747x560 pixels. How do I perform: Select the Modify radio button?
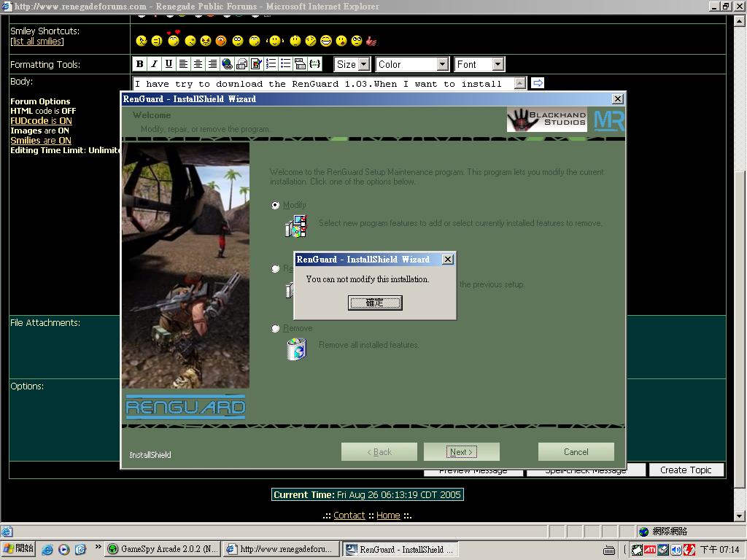pyautogui.click(x=275, y=206)
